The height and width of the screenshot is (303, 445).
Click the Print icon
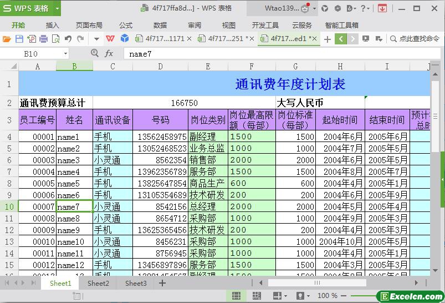tap(43, 39)
